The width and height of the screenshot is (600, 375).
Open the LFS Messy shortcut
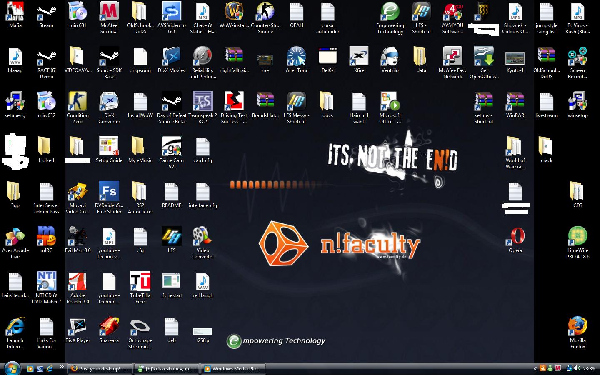[296, 108]
